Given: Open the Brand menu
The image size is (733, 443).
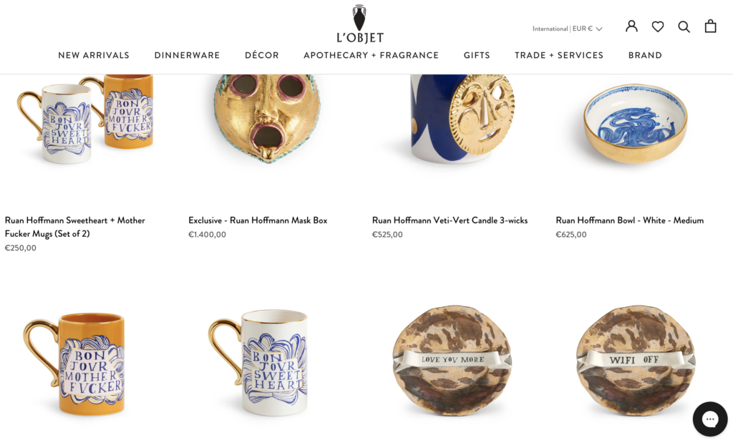Looking at the screenshot, I should pyautogui.click(x=645, y=55).
